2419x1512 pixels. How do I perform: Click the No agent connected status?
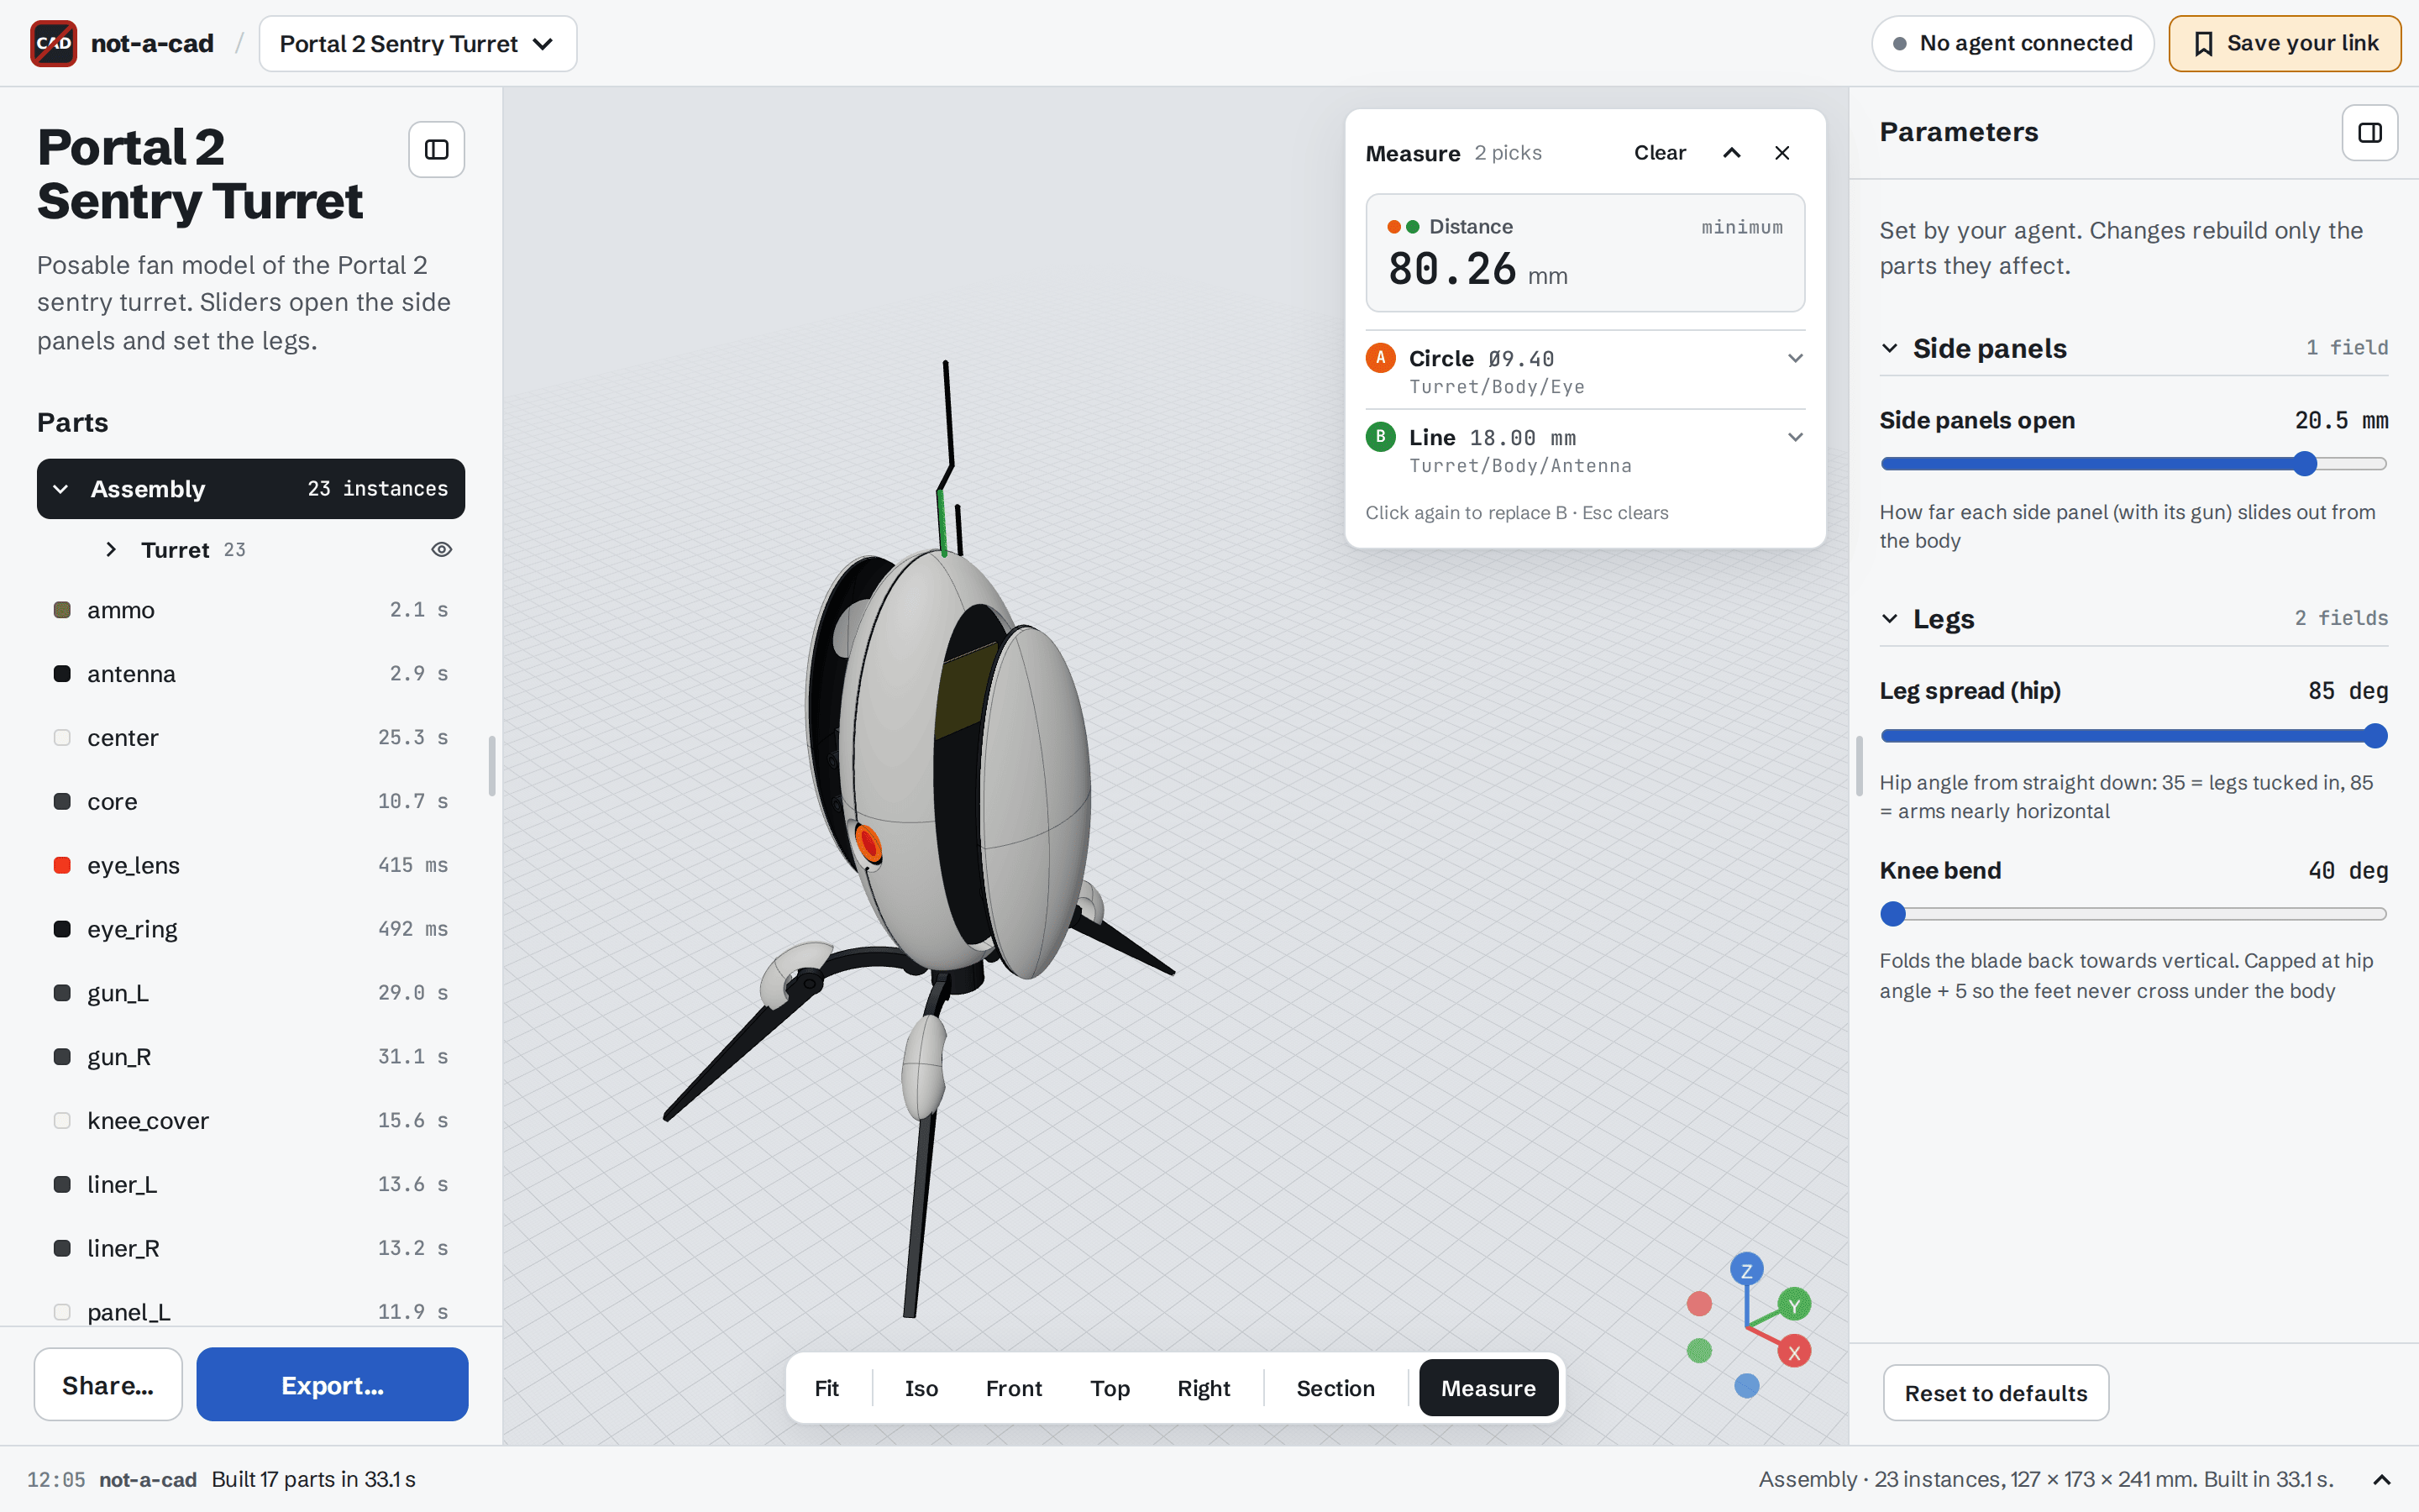[2012, 44]
